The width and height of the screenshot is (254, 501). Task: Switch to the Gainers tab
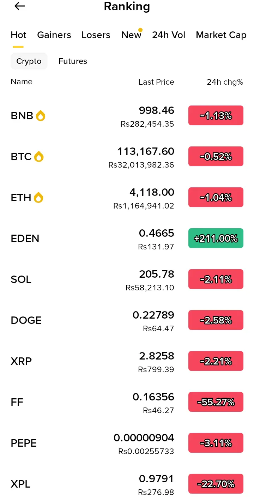click(x=54, y=35)
